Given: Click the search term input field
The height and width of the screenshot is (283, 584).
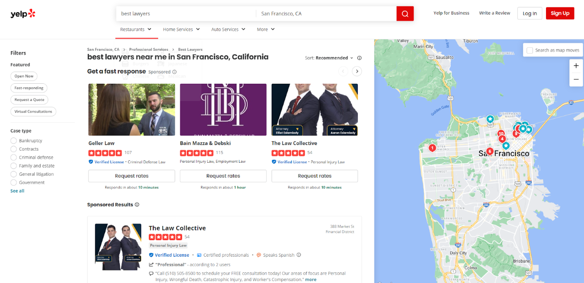Looking at the screenshot, I should pyautogui.click(x=186, y=14).
